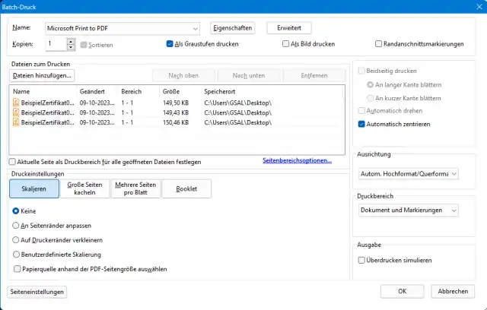Click the PDF icon of the first file
Viewport: 487px width, 310px height.
(16, 103)
